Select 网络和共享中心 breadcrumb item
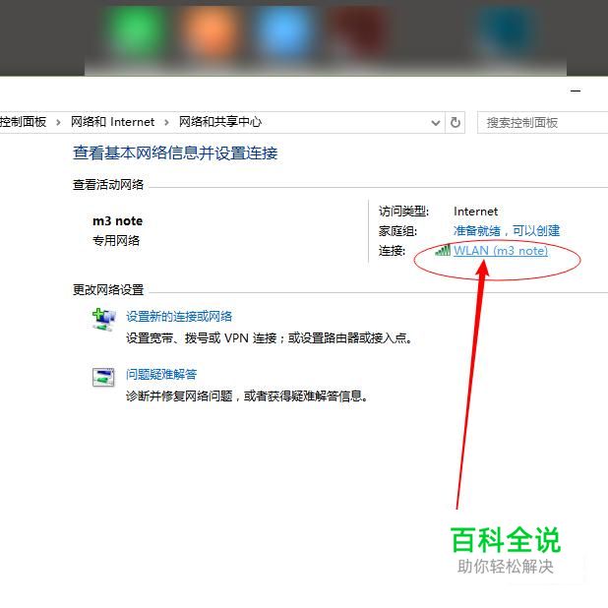The width and height of the screenshot is (608, 608). [x=220, y=122]
